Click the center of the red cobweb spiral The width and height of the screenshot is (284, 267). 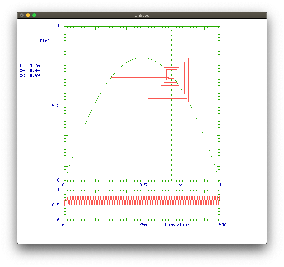coord(171,75)
